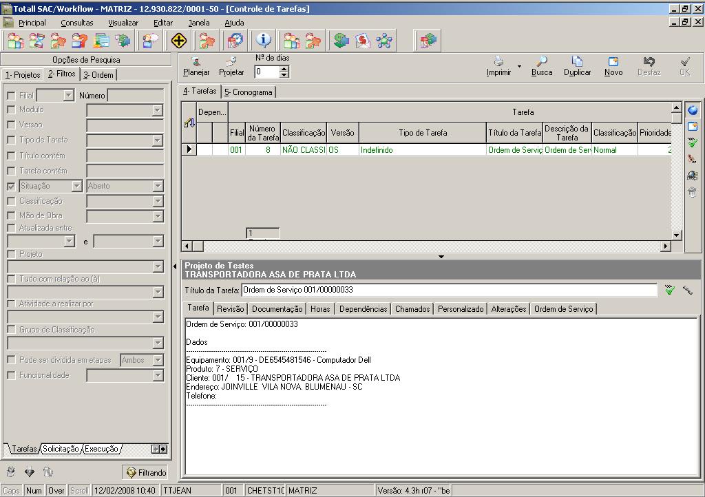Click the chain link icon beside title field
Screen dimensions: 705x497
click(688, 290)
